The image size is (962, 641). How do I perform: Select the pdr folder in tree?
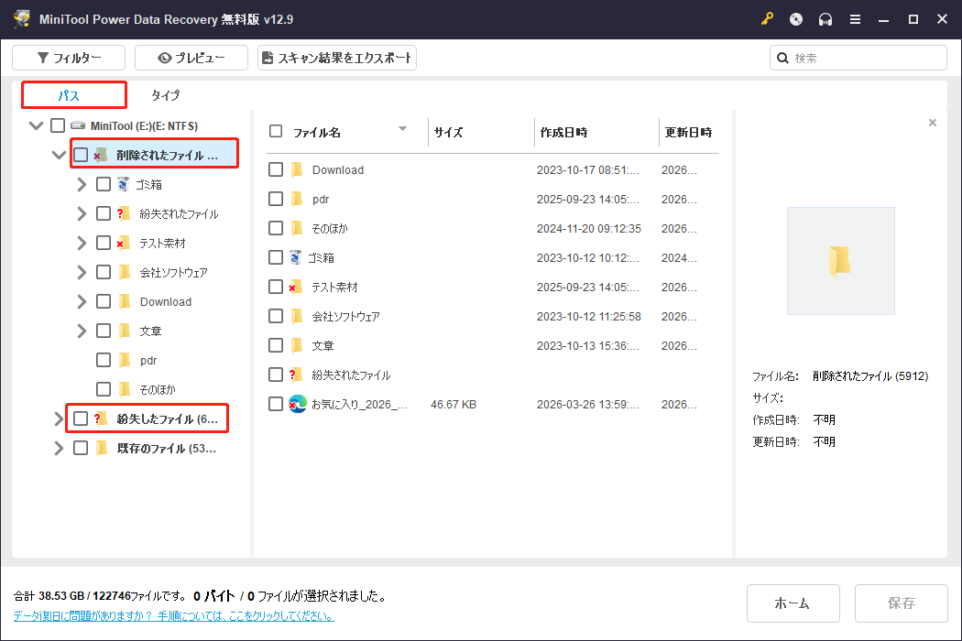pyautogui.click(x=148, y=360)
